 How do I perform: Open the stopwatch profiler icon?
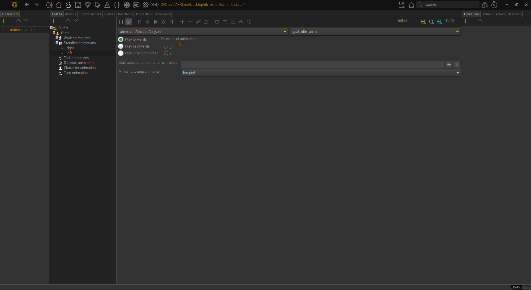point(494,5)
